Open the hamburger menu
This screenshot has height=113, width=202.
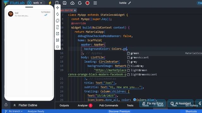[x=95, y=3]
